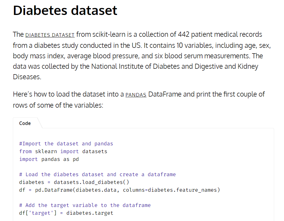The width and height of the screenshot is (284, 221).
Task: Open the DIABETES DATASET link
Action: click(x=50, y=35)
